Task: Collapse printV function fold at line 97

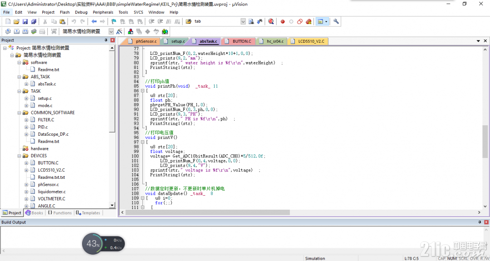Action: pos(143,142)
